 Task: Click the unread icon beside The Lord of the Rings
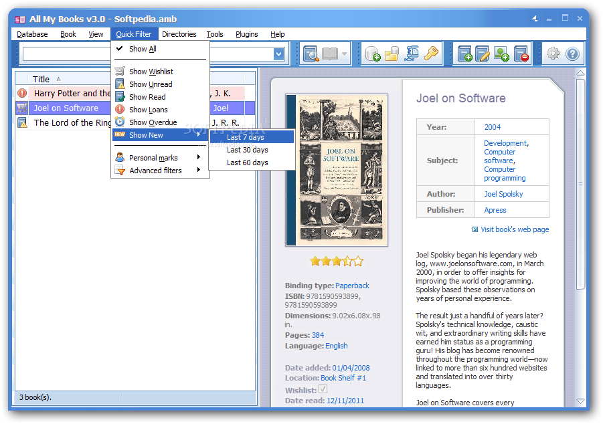[22, 122]
